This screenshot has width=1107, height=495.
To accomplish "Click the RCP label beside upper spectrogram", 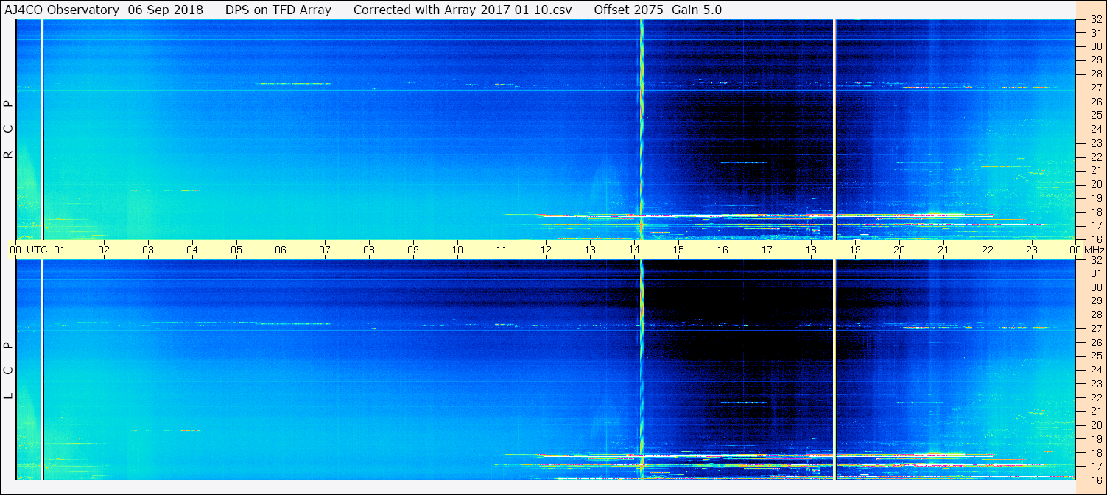I will point(9,130).
